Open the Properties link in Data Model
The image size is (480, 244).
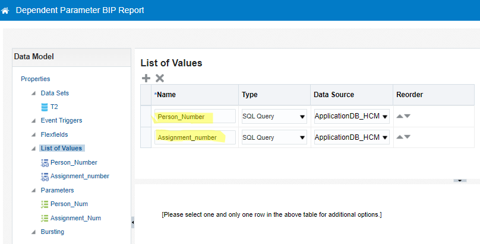pos(35,79)
